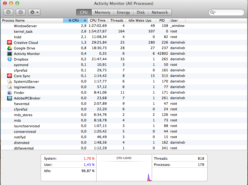The image size is (248, 185).
Task: Click the Dropbox app icon
Action: click(x=10, y=59)
